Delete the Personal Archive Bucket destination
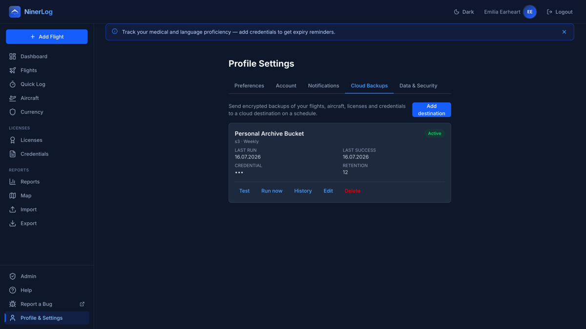This screenshot has height=329, width=586. (352, 191)
